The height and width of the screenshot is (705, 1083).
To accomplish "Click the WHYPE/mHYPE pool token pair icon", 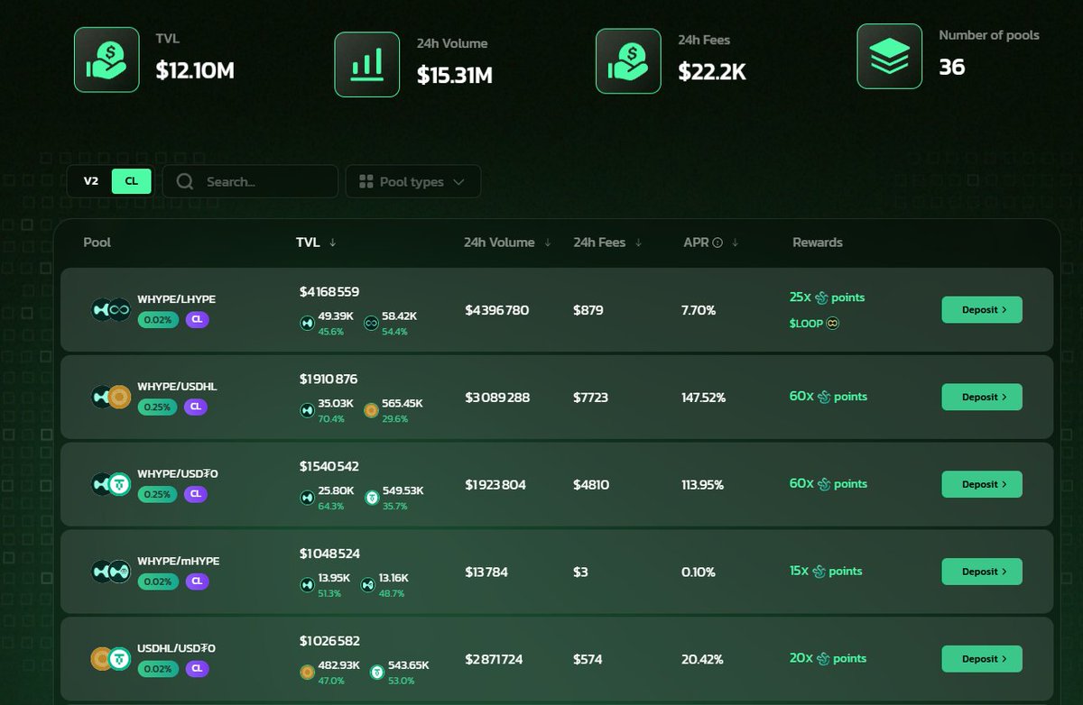I will point(111,572).
